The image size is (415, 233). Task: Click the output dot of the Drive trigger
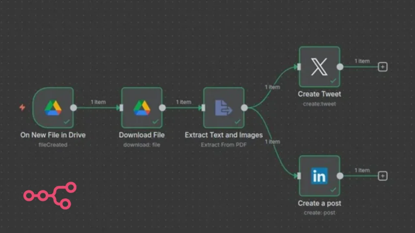(73, 108)
